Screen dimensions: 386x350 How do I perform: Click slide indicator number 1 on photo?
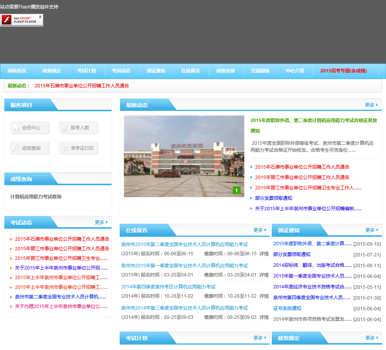[x=237, y=190]
